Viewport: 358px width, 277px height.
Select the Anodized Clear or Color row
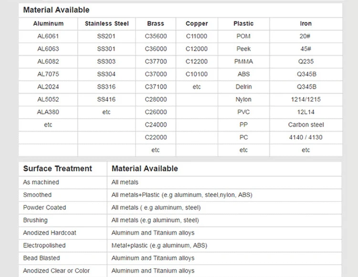pyautogui.click(x=56, y=271)
